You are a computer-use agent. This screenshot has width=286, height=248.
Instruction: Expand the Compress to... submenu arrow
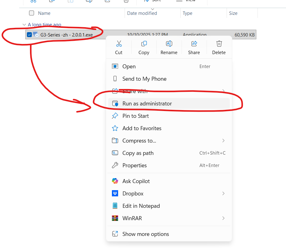click(223, 141)
